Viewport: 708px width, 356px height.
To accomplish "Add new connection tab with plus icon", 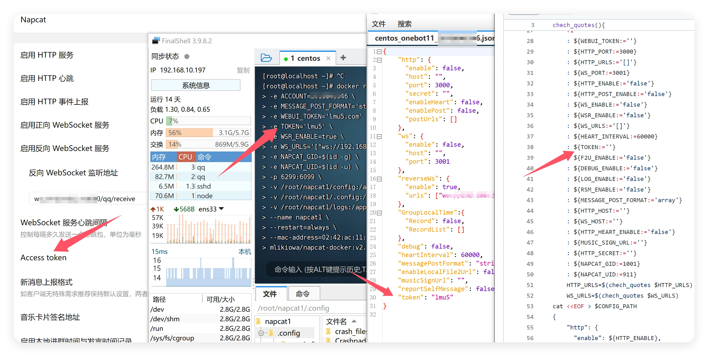I will click(343, 58).
